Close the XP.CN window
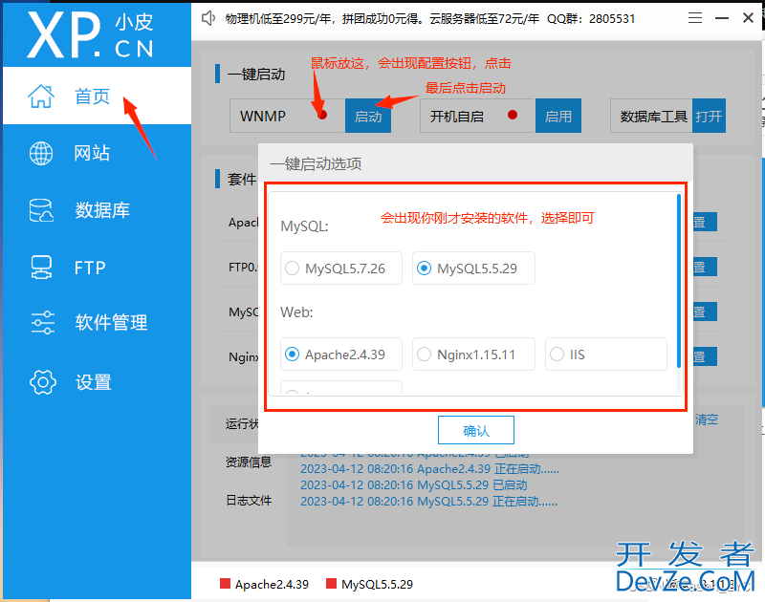This screenshot has height=602, width=765. pos(748,18)
